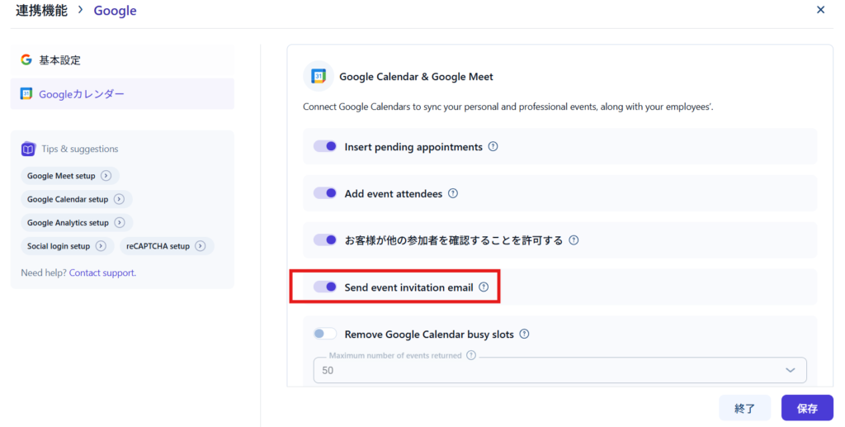Click help icon beside お客様が他の参加者を確認することを許可する
Screen dimensions: 845x427
(x=574, y=240)
